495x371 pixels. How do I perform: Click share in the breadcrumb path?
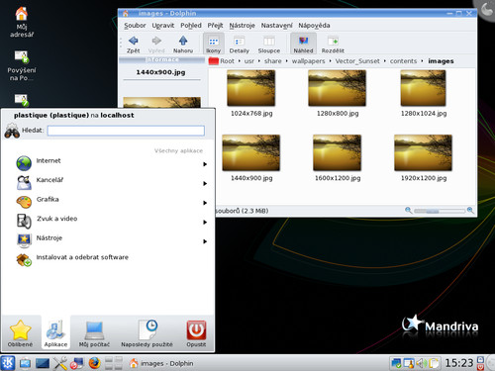(x=272, y=61)
